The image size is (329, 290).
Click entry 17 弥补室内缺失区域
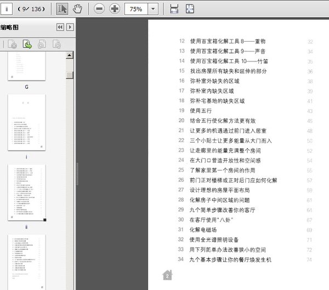(x=246, y=91)
